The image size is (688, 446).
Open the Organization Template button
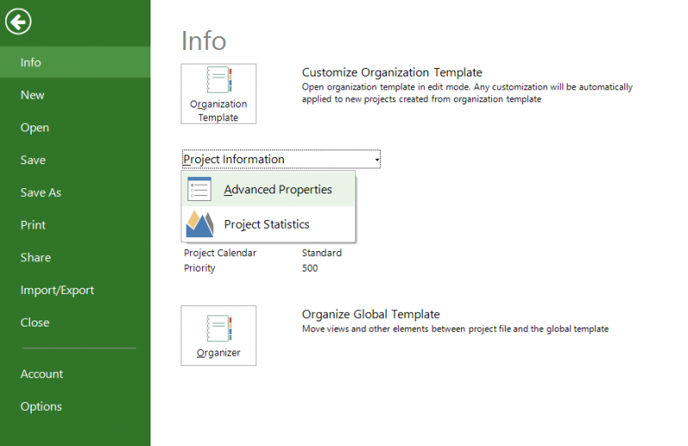coord(218,94)
